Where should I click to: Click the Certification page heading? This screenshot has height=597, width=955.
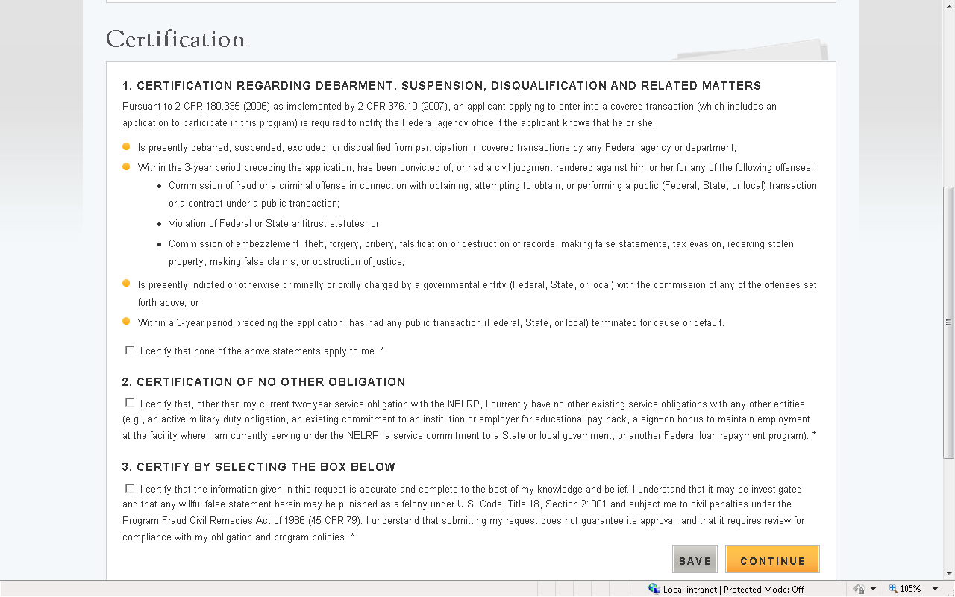pyautogui.click(x=176, y=39)
